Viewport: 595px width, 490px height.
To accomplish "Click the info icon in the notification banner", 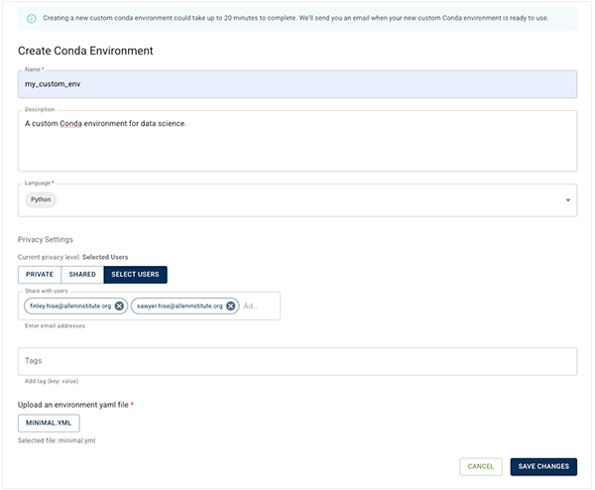I will (x=32, y=18).
